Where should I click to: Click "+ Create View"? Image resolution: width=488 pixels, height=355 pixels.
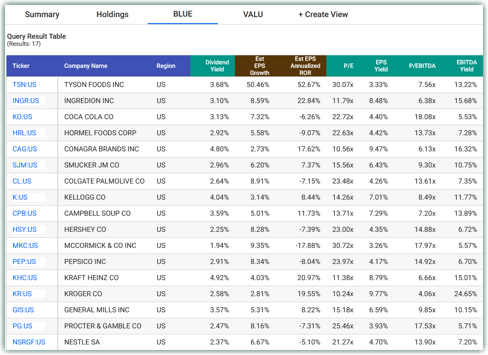tap(323, 14)
